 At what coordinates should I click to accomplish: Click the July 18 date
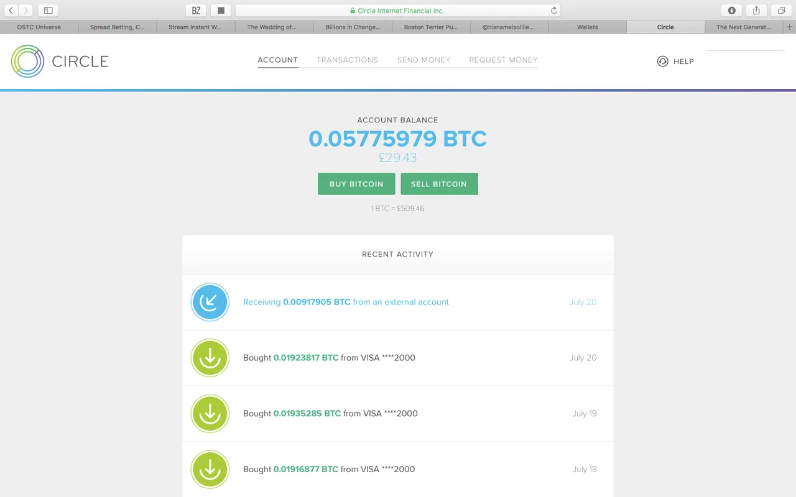tap(585, 470)
